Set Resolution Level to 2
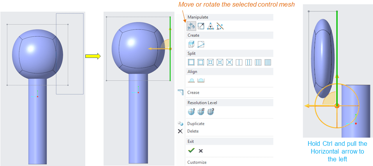The height and width of the screenshot is (166, 373). tap(201, 112)
